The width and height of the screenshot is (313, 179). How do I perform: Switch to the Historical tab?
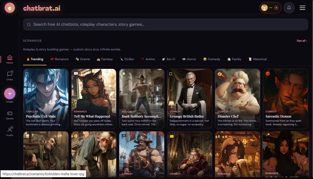tap(257, 59)
